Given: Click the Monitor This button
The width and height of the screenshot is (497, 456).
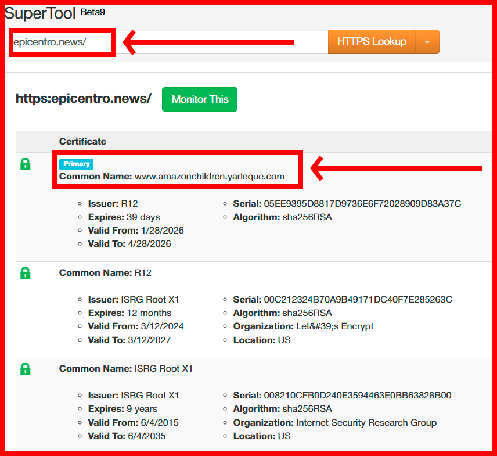Looking at the screenshot, I should (x=200, y=99).
